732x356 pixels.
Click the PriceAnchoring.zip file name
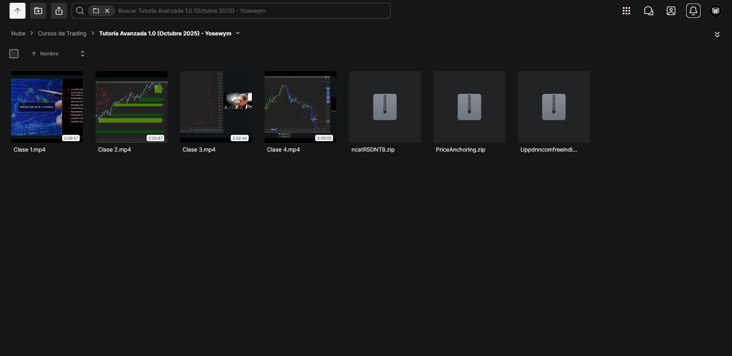(461, 150)
